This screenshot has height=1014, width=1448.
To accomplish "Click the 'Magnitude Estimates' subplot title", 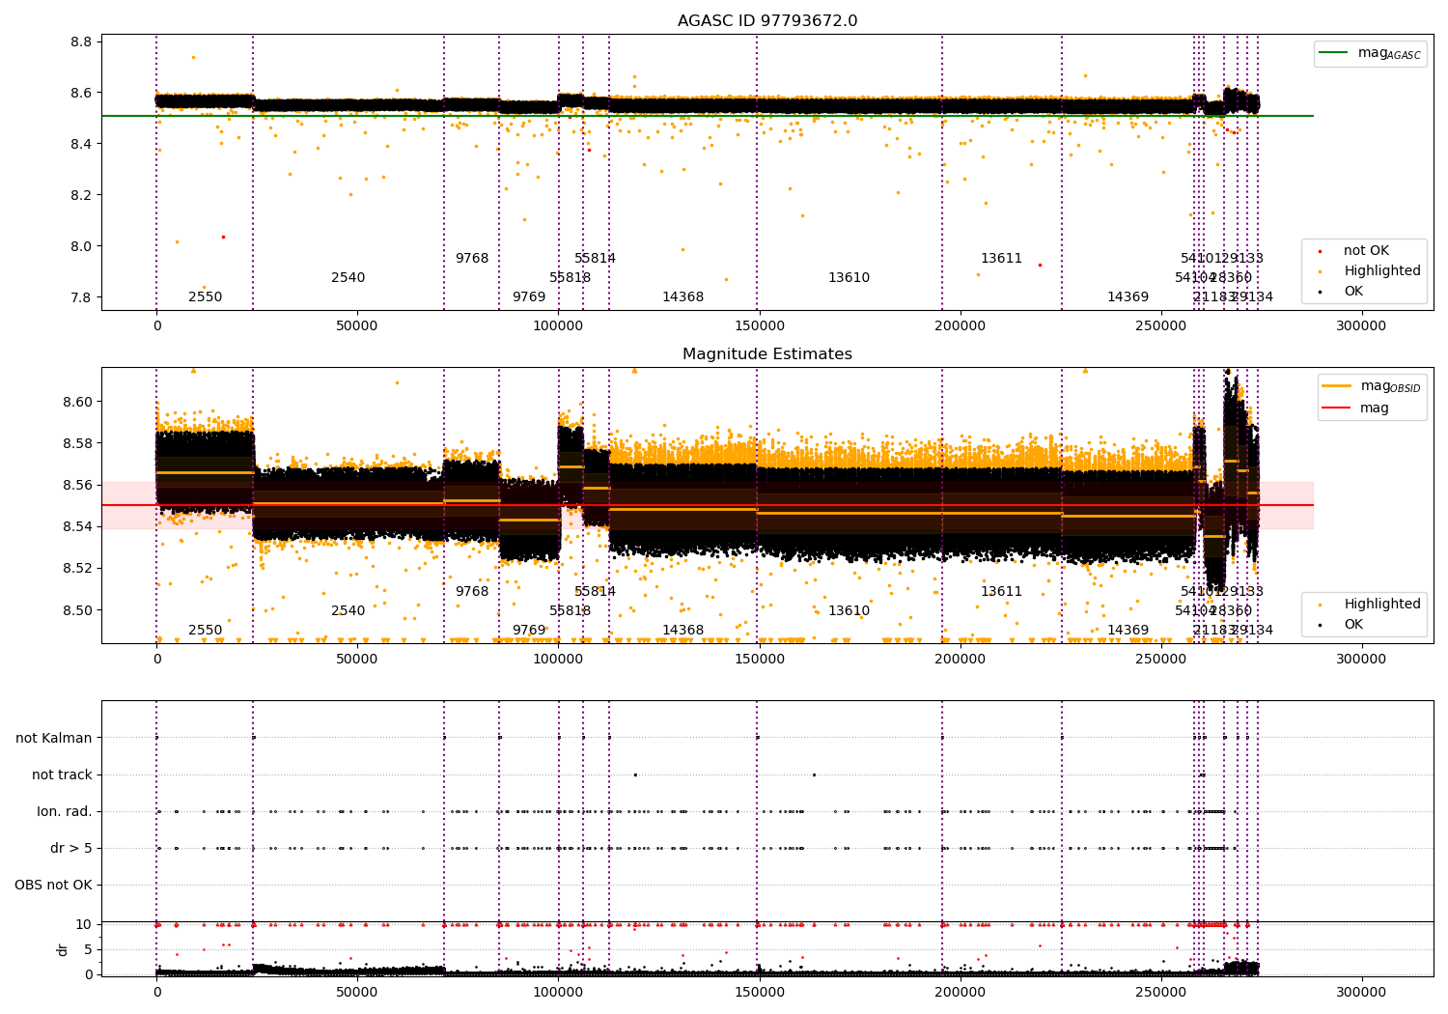I will [x=767, y=354].
